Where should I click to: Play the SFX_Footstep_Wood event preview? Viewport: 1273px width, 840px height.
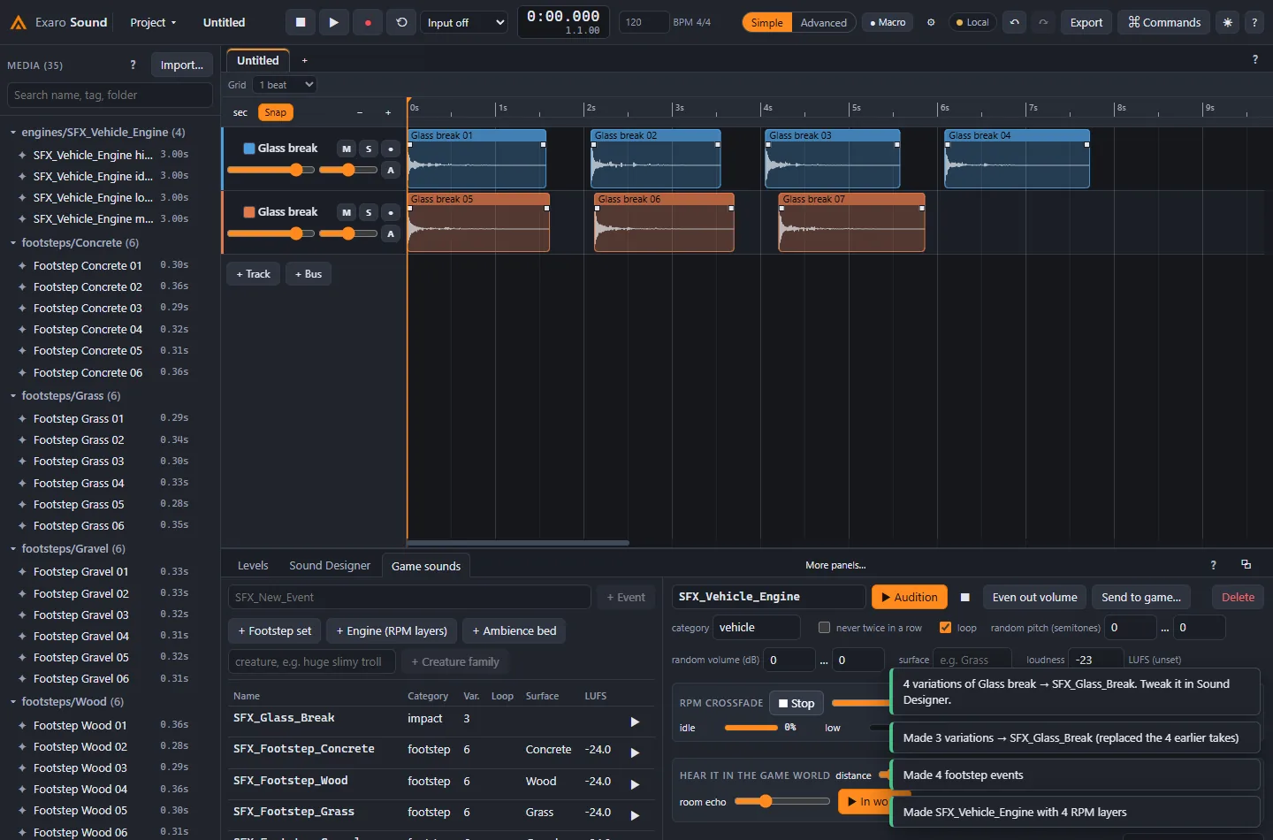click(635, 784)
